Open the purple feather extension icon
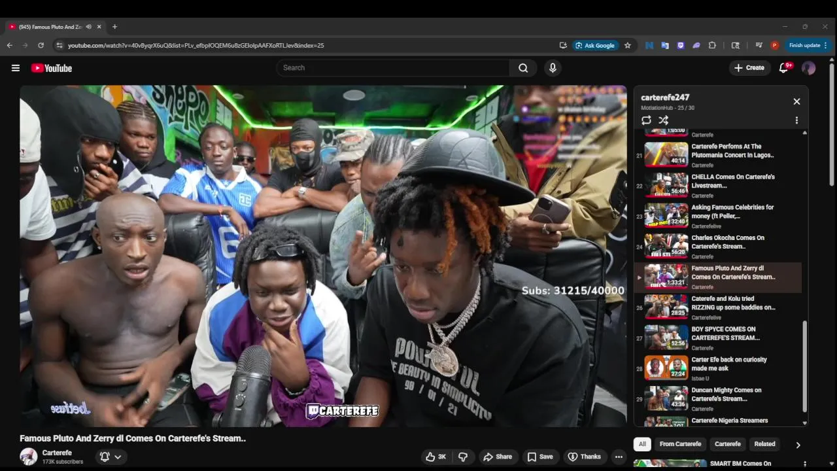This screenshot has height=471, width=837. pos(696,45)
